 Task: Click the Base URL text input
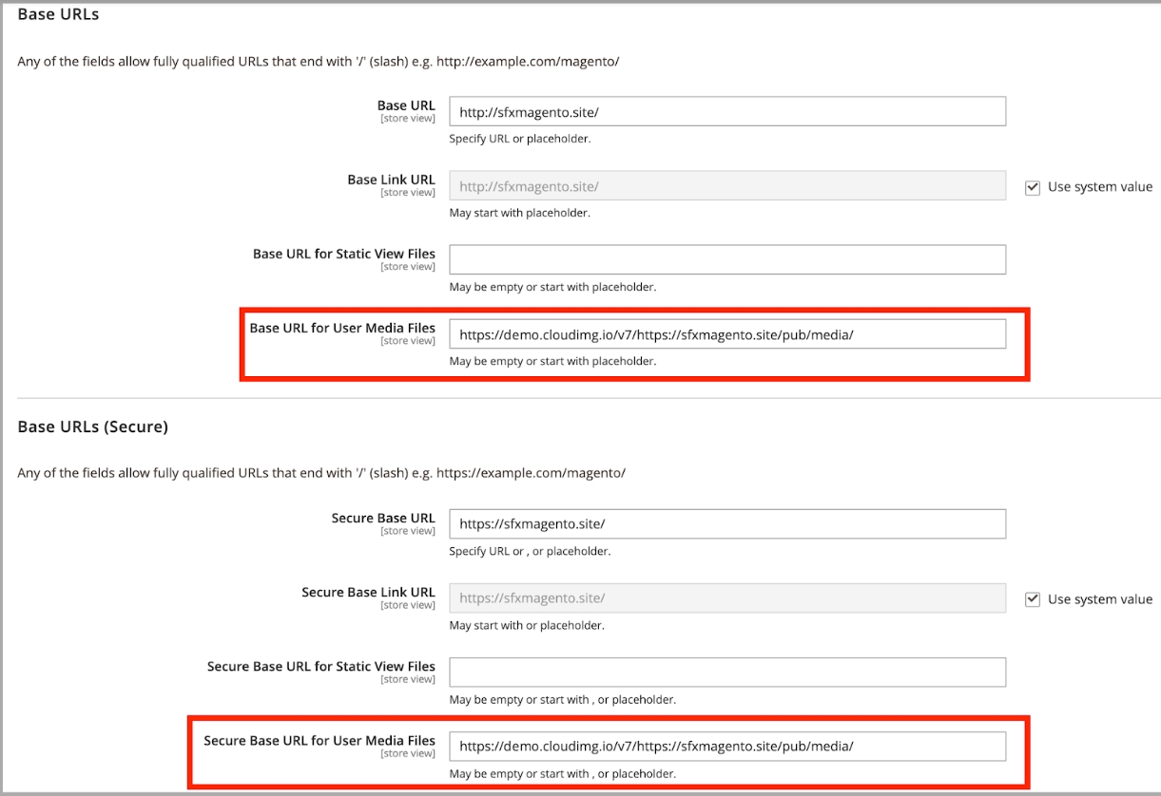point(726,112)
